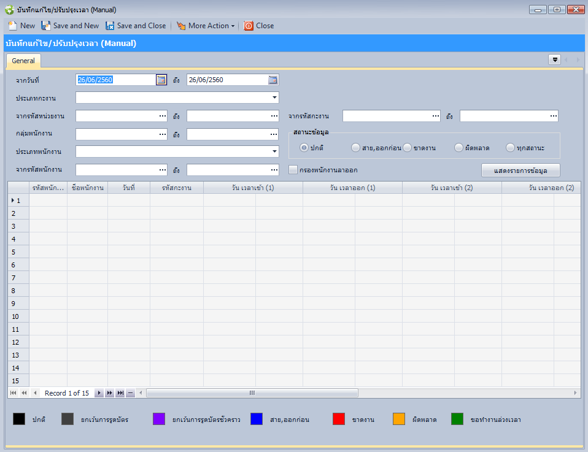Click the แสดงรายการข้อมูล button
588x452 pixels.
point(520,170)
